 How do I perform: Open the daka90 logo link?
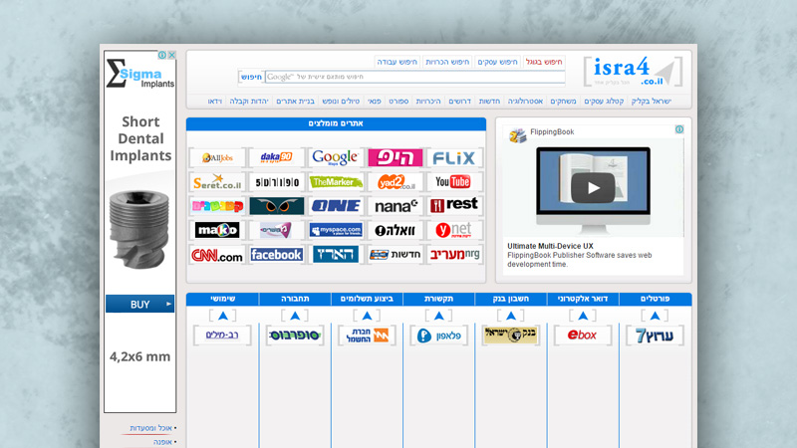pyautogui.click(x=277, y=158)
